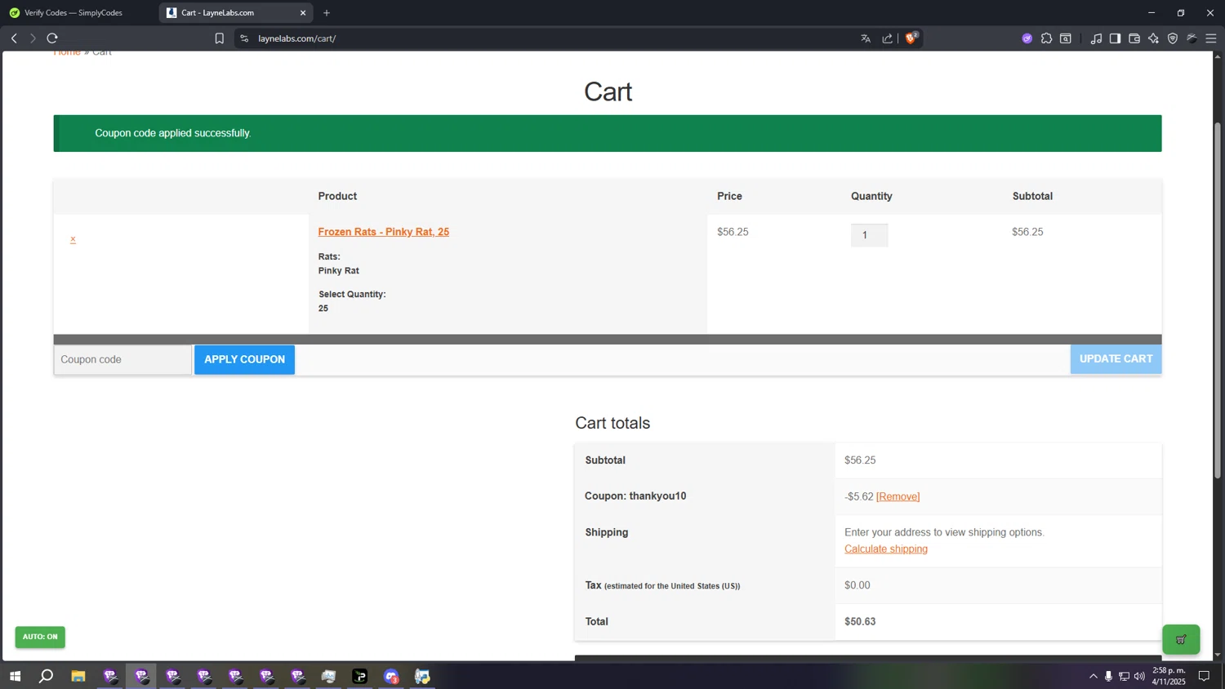Click the 'Coupon code applied successfully' message
This screenshot has width=1225, height=689.
(x=173, y=133)
